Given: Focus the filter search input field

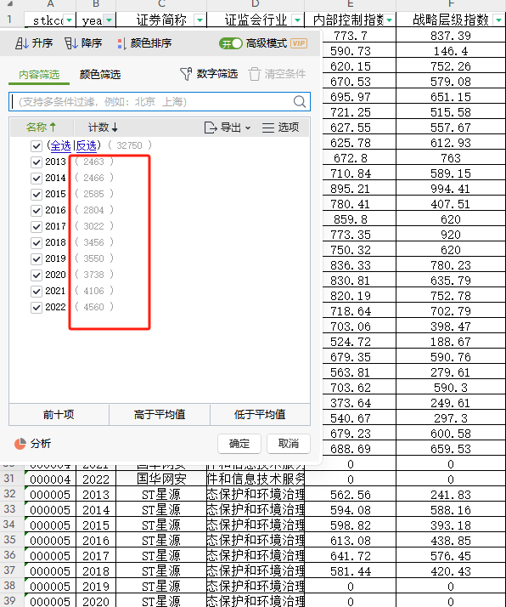Looking at the screenshot, I should coord(151,102).
